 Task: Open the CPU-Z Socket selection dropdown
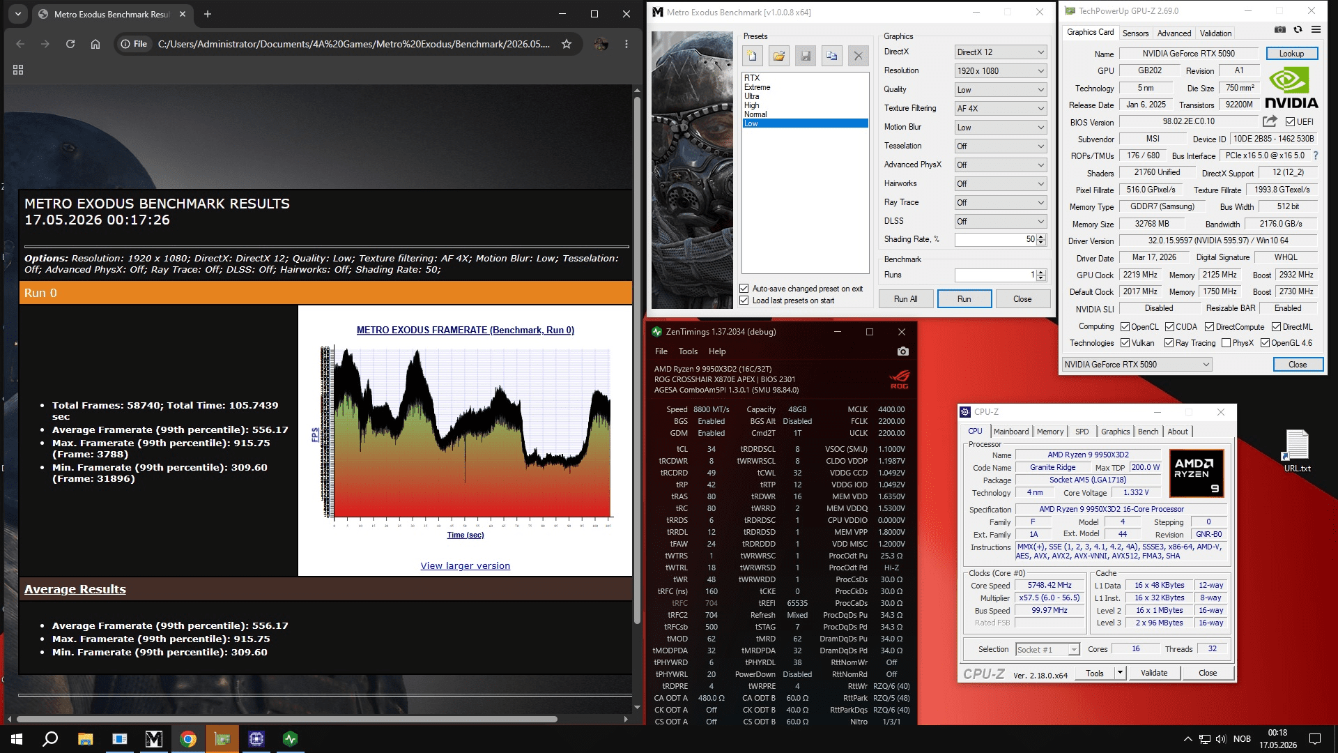[x=1047, y=650]
